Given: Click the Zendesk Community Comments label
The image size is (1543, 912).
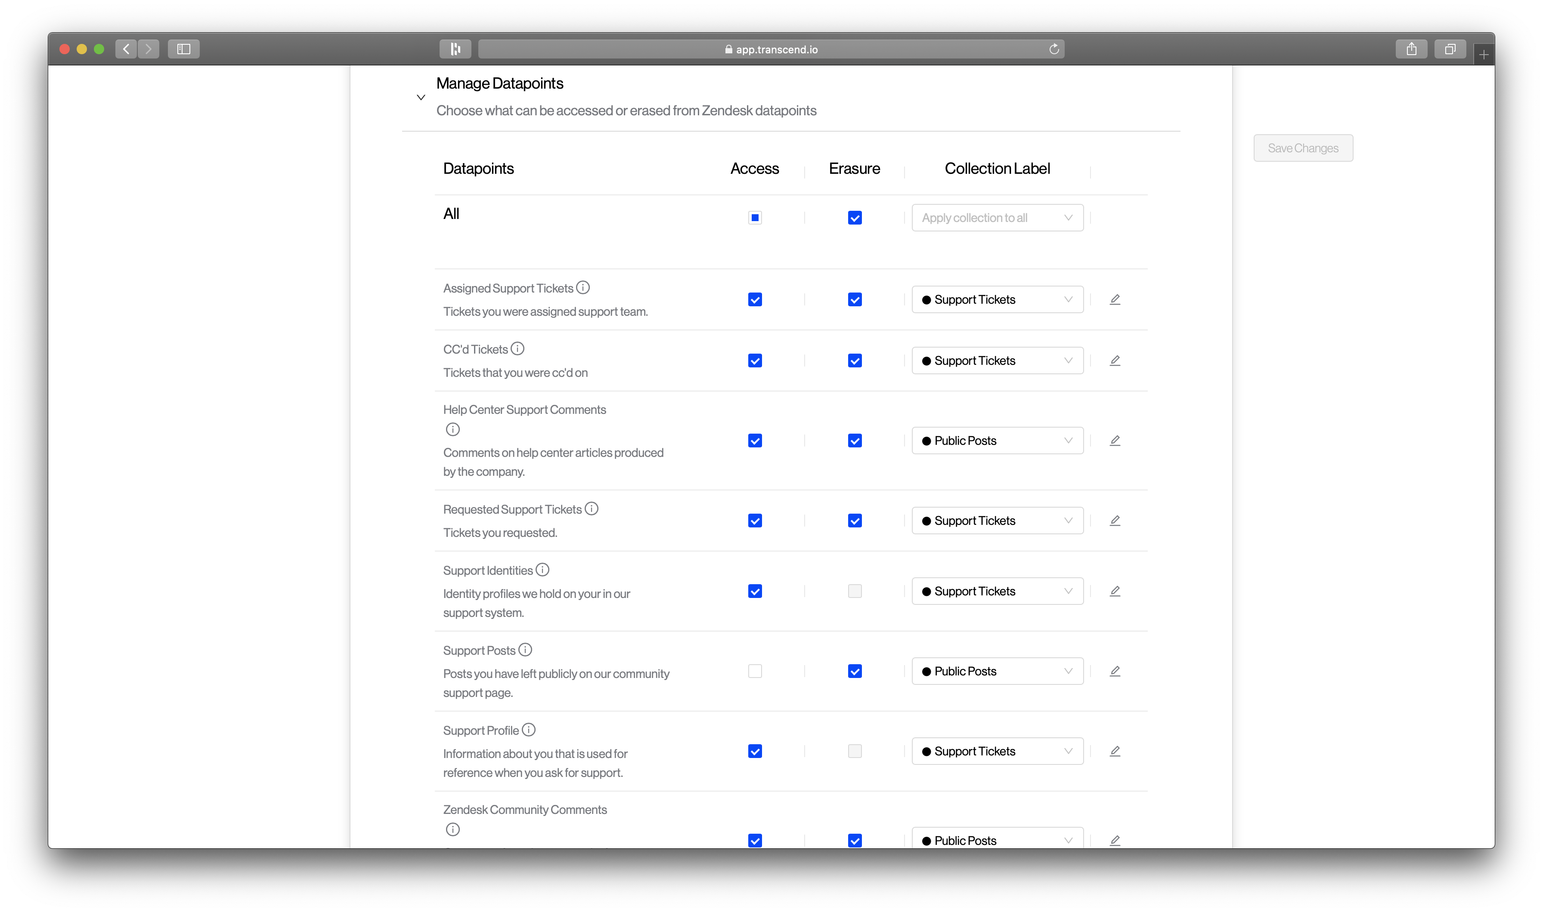Looking at the screenshot, I should click(524, 809).
